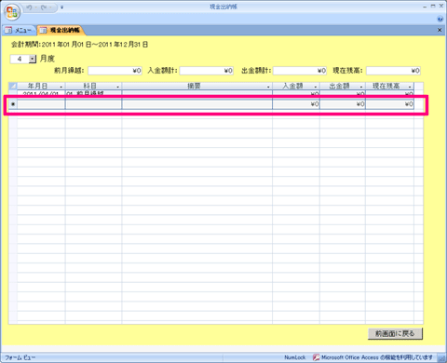The image size is (447, 363).
Task: Close the current document tab with X
Action: pyautogui.click(x=440, y=30)
